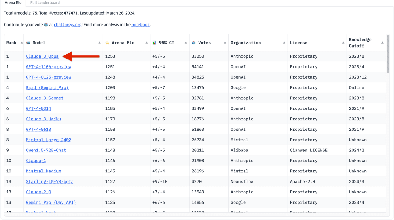Screen dimensions: 394x220
Task: Select the Arena Elo value 1253
Action: [x=110, y=56]
